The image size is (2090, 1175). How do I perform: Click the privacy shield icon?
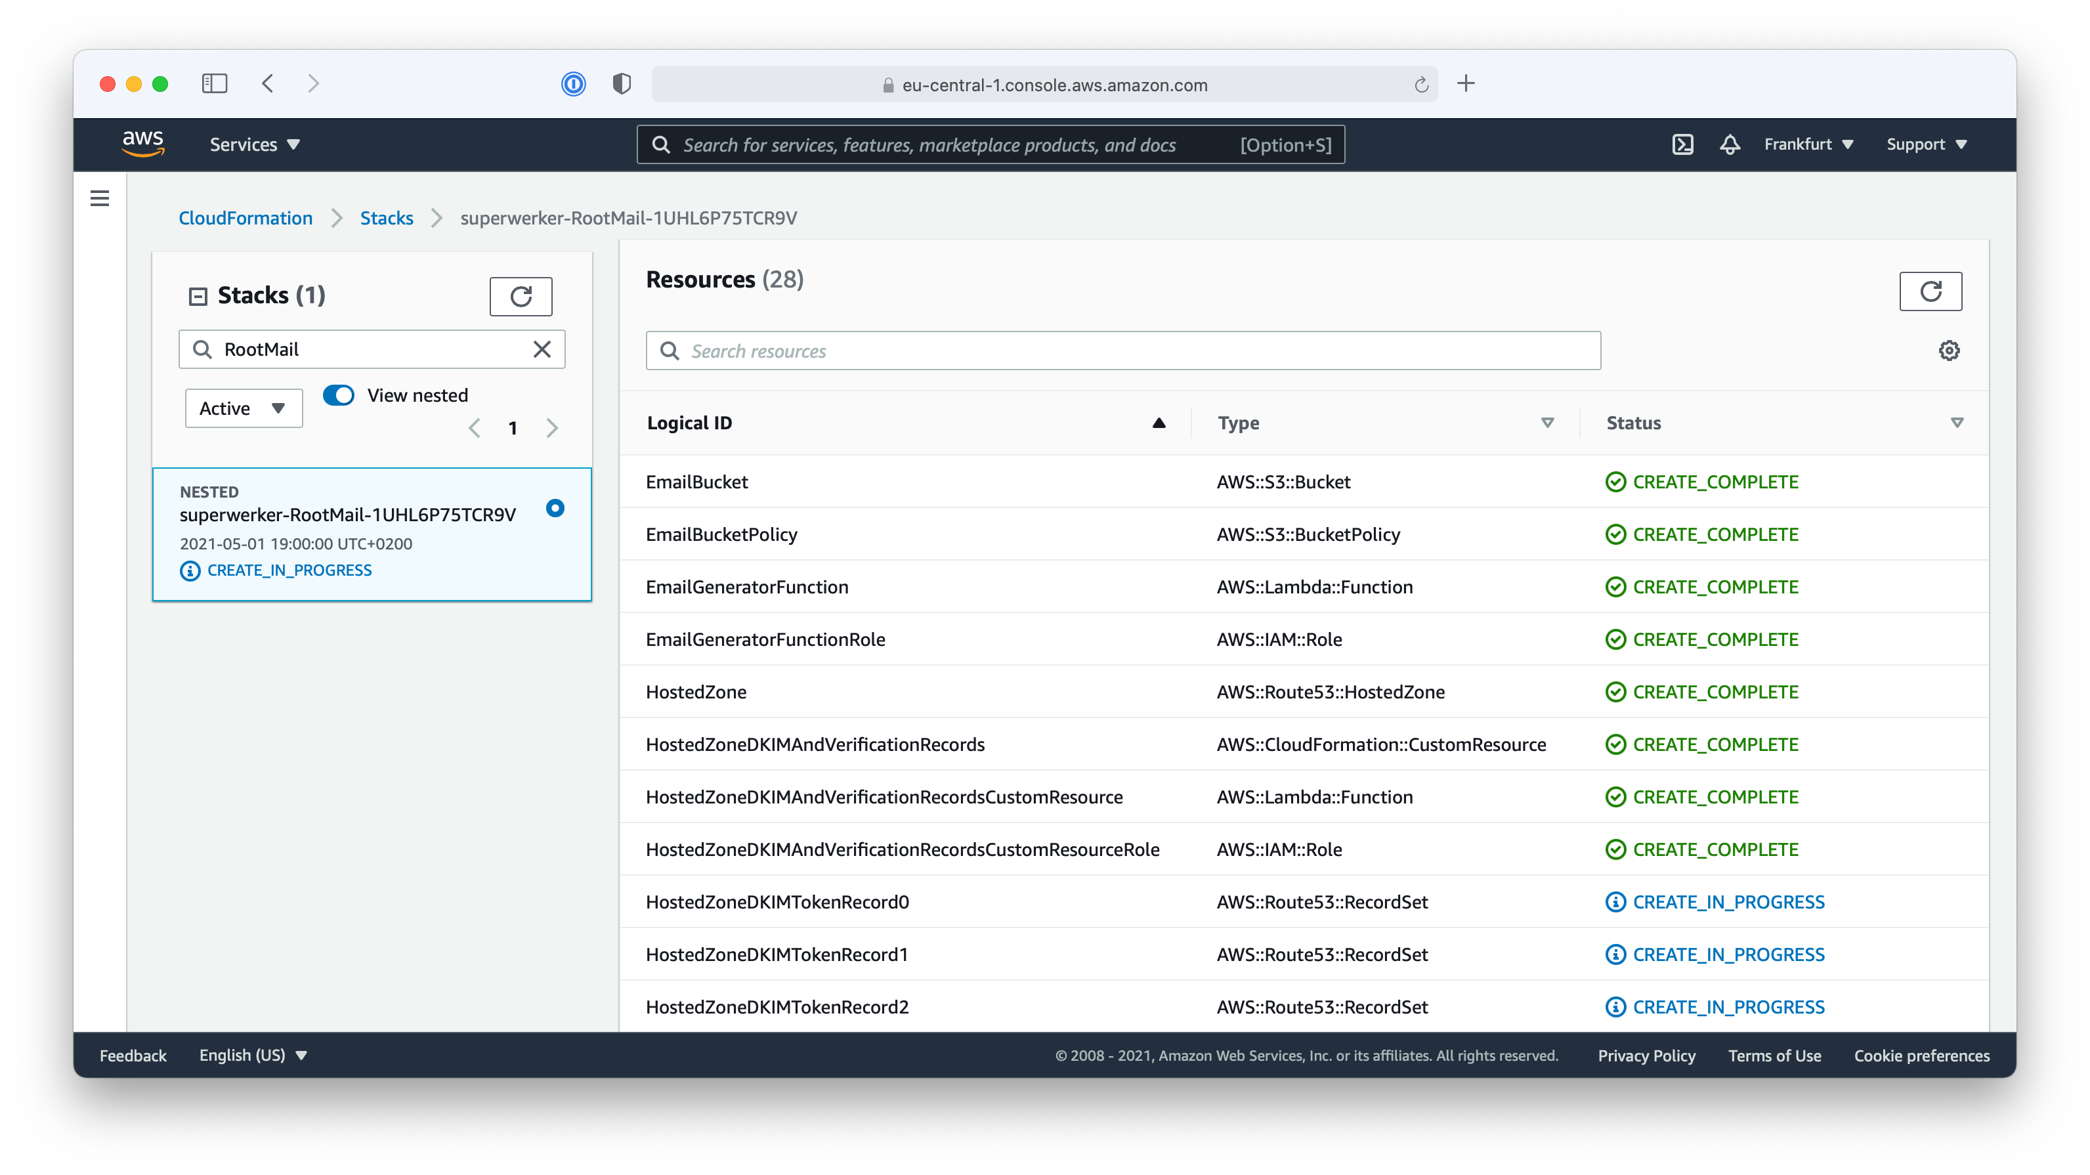(x=622, y=83)
